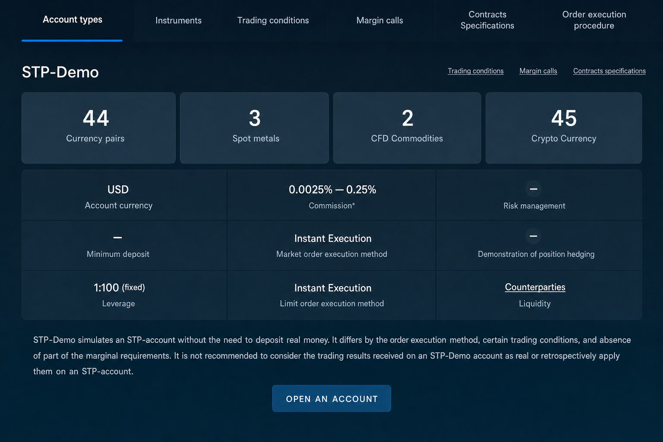This screenshot has height=442, width=663.
Task: Open the Contracts specifications link
Action: tap(609, 71)
